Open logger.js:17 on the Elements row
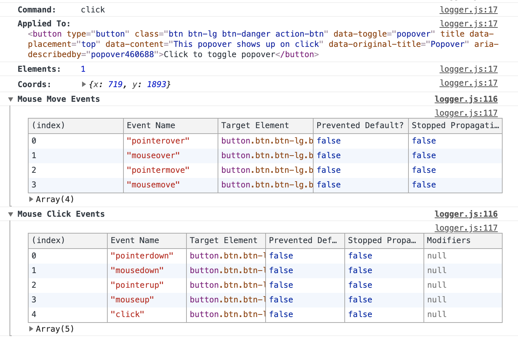Image resolution: width=518 pixels, height=339 pixels. (x=469, y=69)
